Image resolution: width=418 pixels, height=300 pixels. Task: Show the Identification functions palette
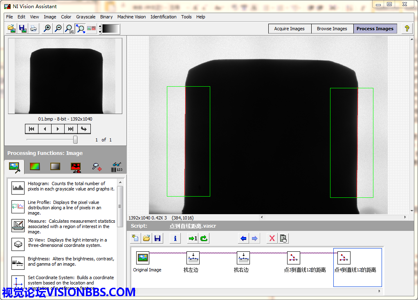117,167
